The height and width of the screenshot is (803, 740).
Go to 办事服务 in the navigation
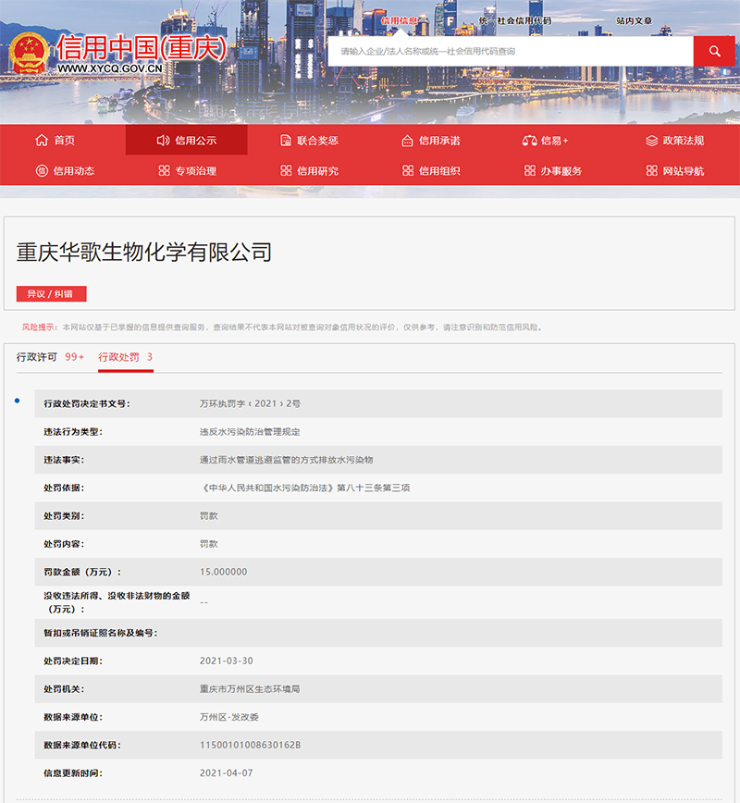click(x=561, y=170)
